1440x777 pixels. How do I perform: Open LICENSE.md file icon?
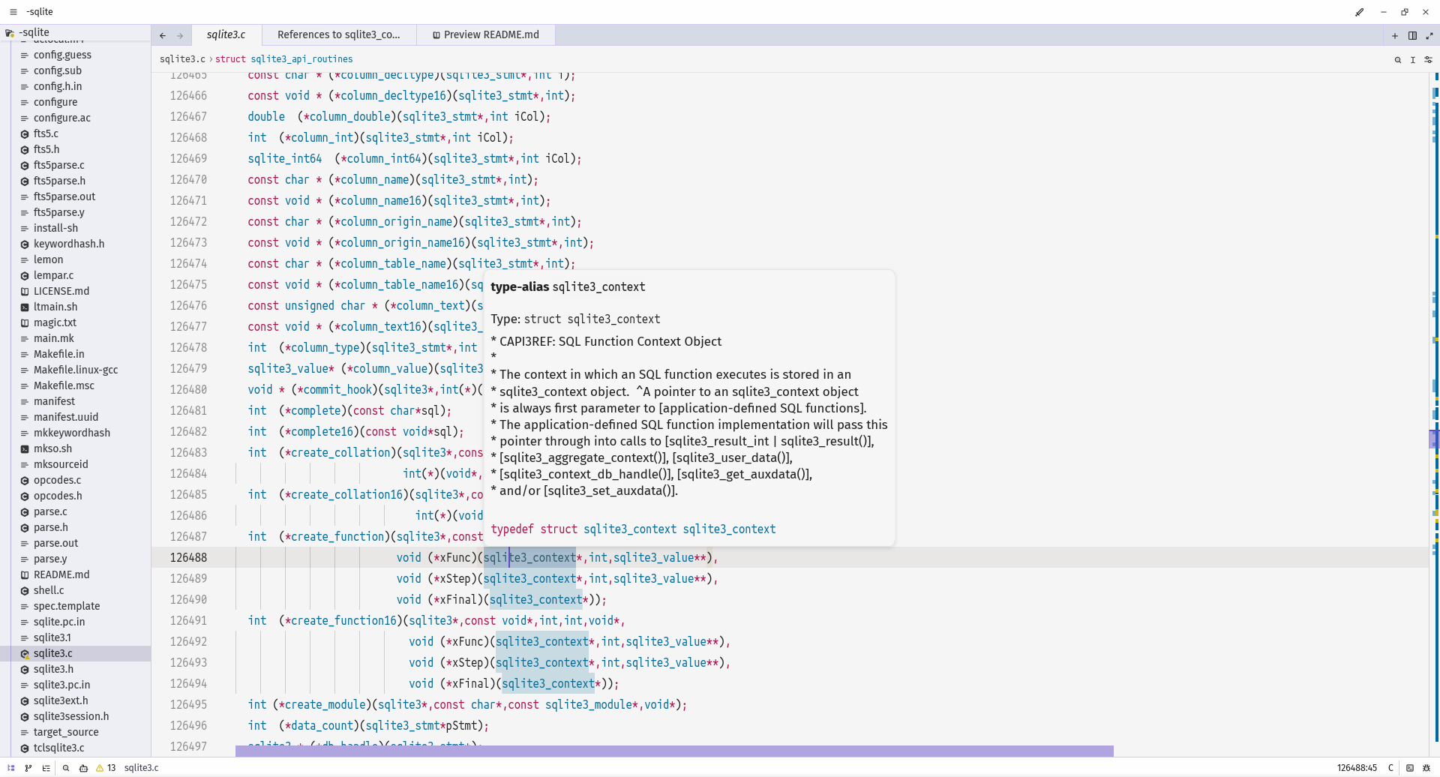point(25,292)
